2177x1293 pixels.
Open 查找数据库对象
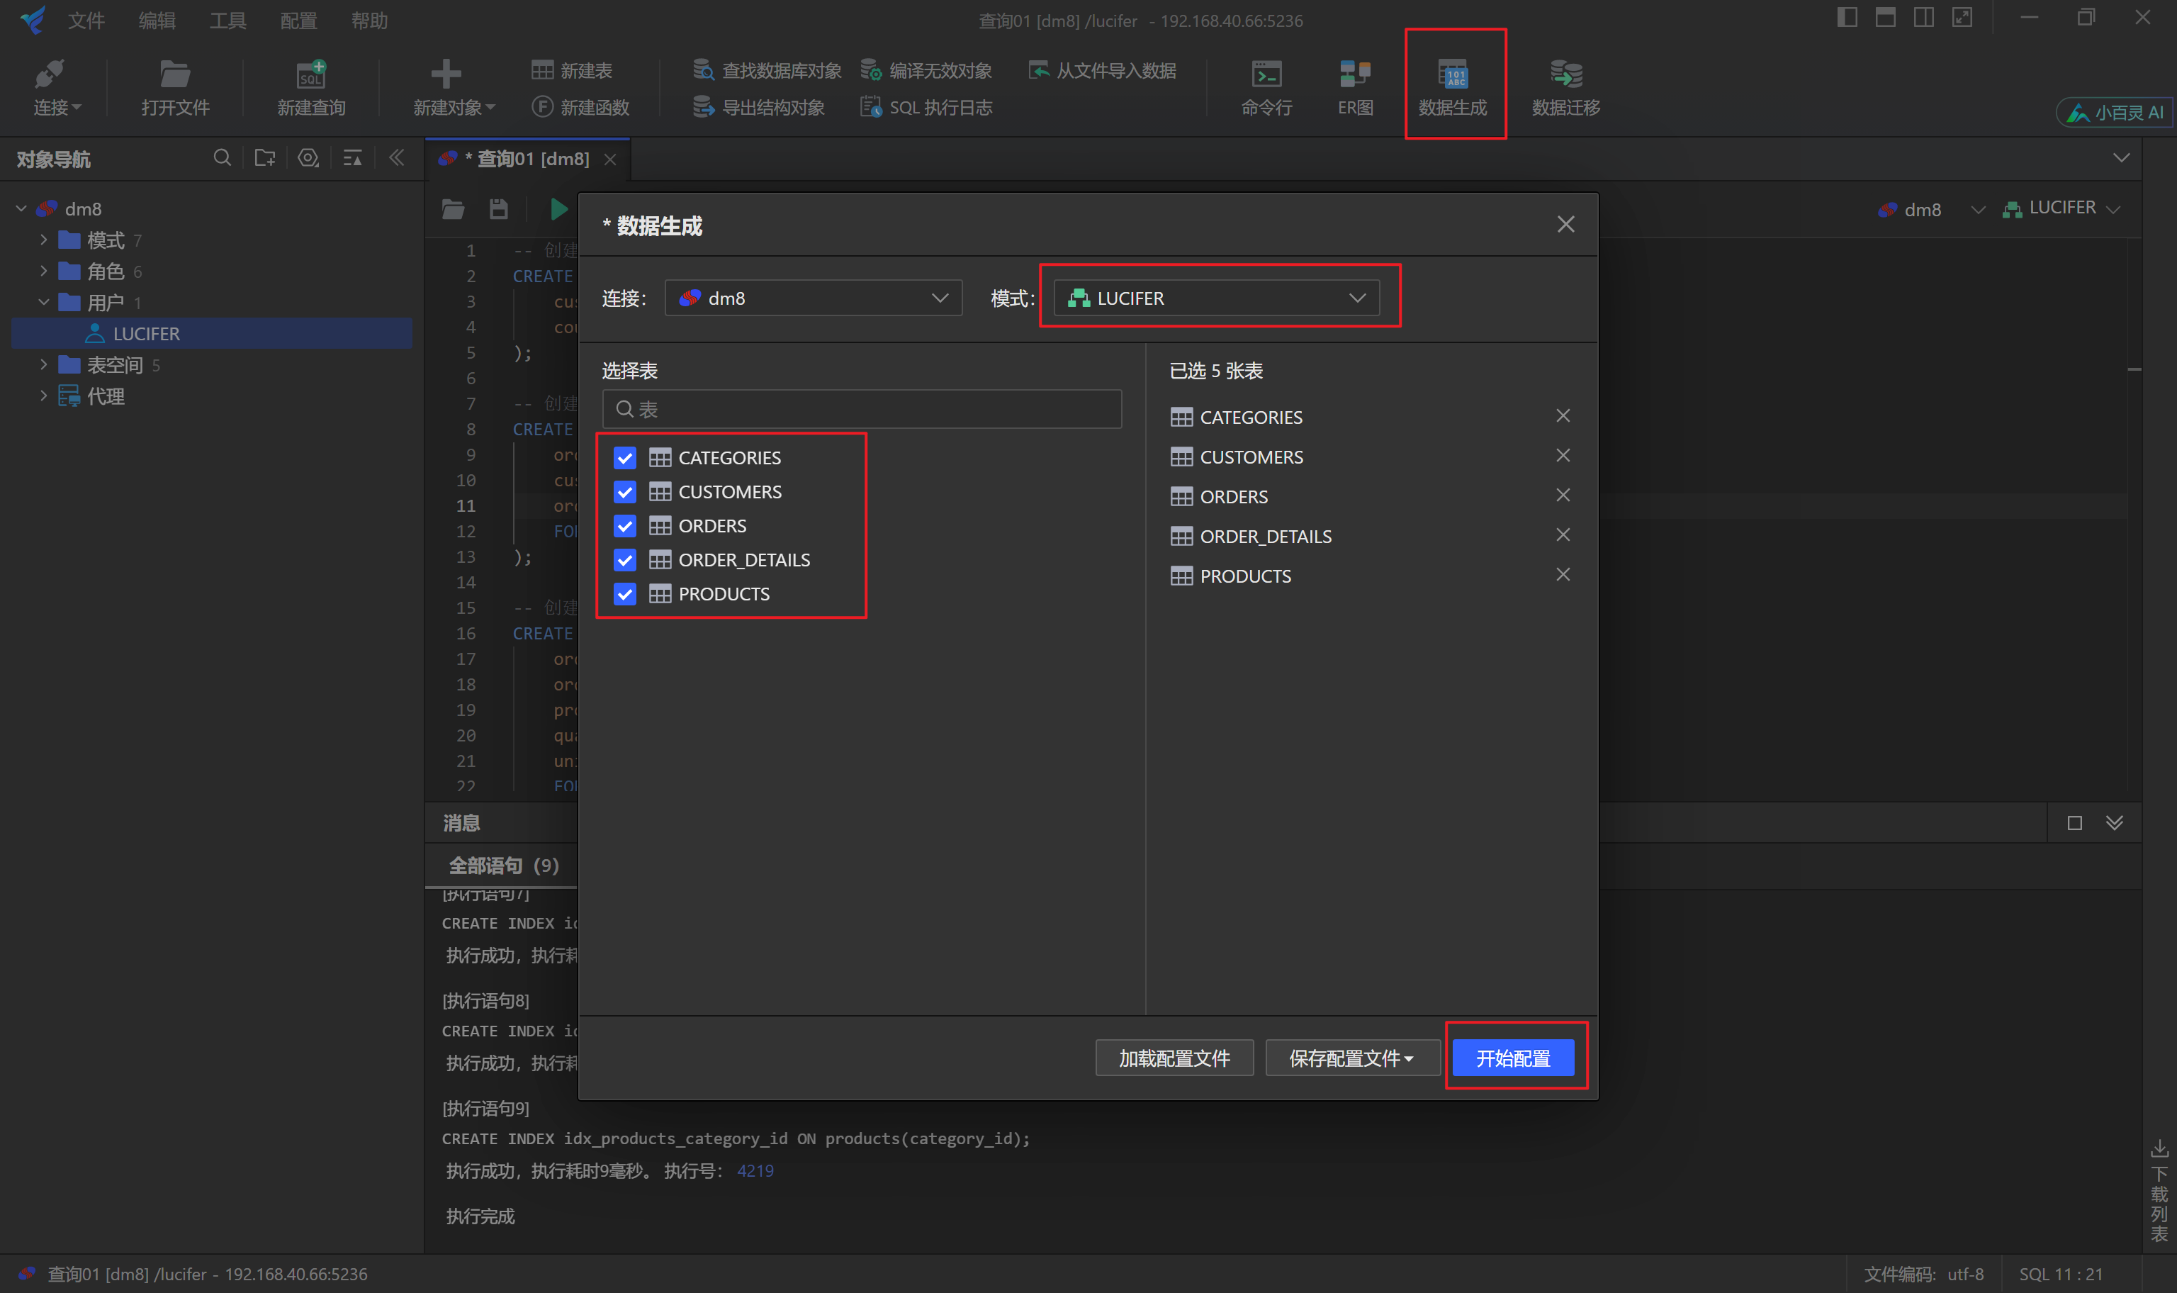tap(767, 69)
